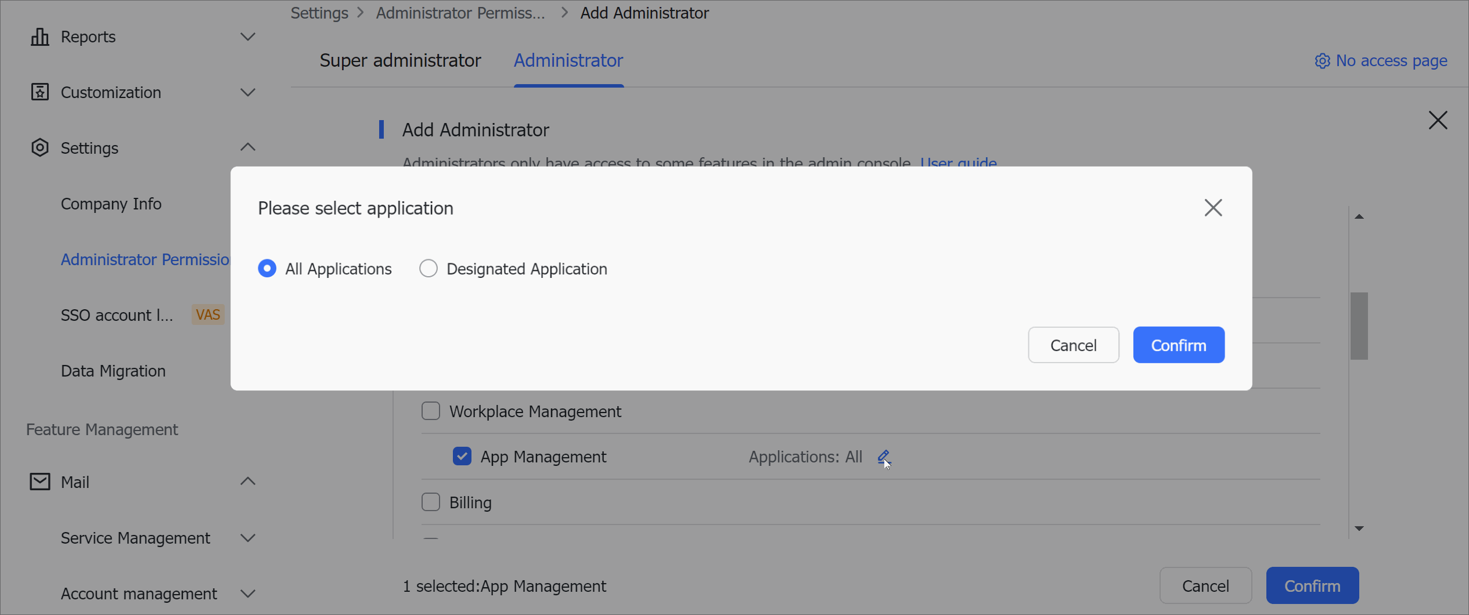Screen dimensions: 1469x615
Task: Click the scrollbar down arrow
Action: point(1359,527)
